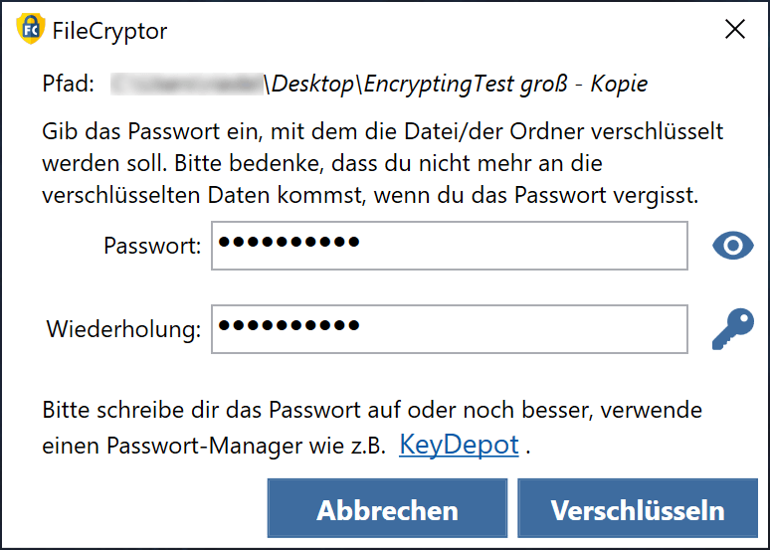The height and width of the screenshot is (550, 770).
Task: Click the "Wiederholung:" label
Action: pos(123,329)
